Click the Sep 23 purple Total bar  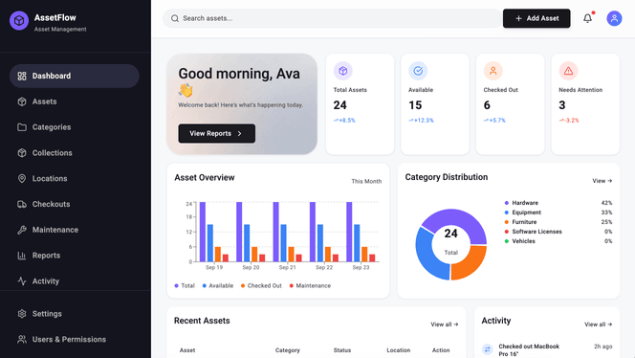[x=349, y=232]
